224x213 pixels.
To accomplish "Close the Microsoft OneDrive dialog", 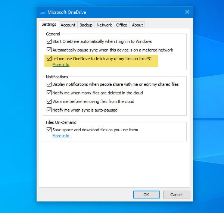I will [187, 12].
